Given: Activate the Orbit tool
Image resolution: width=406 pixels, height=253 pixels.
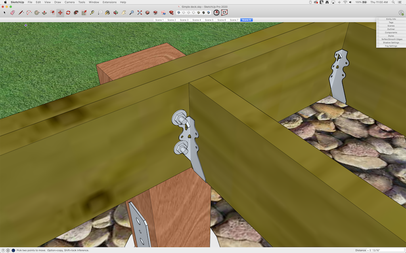Looking at the screenshot, I should pos(115,13).
